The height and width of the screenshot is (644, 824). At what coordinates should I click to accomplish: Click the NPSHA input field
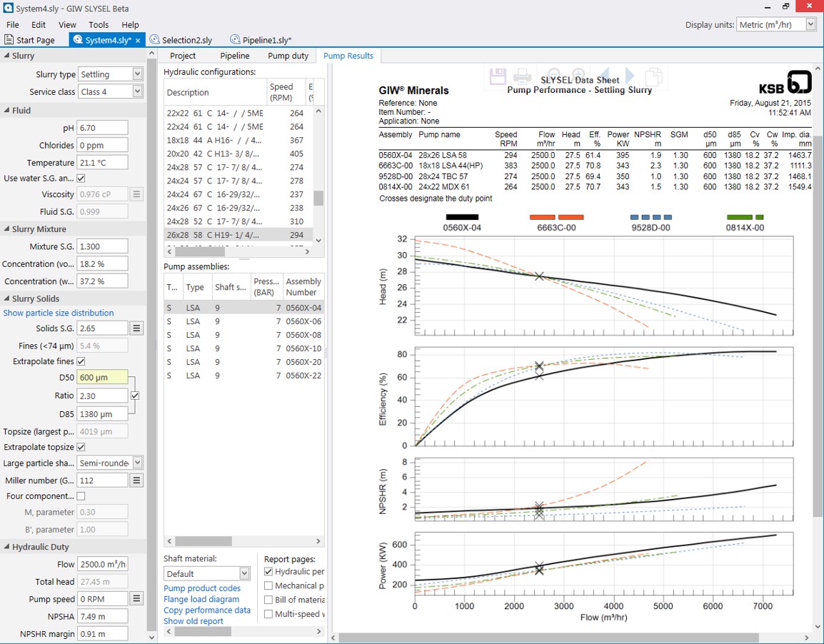102,616
